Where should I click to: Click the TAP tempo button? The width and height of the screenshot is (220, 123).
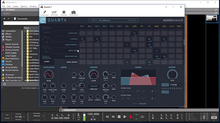(x=93, y=117)
